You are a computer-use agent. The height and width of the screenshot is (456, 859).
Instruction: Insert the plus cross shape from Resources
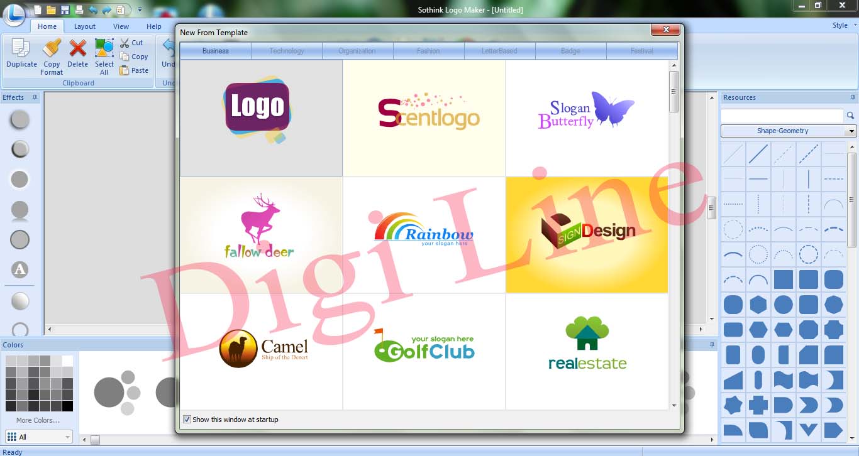pos(758,405)
